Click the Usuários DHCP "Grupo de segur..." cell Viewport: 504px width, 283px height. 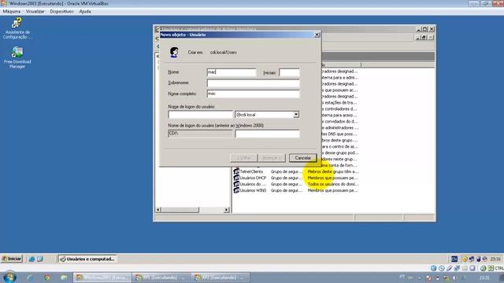(287, 178)
